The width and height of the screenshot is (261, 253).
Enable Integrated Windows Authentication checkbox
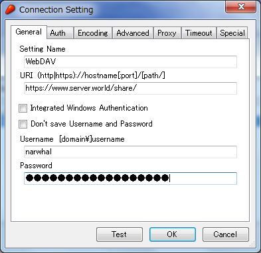click(23, 108)
